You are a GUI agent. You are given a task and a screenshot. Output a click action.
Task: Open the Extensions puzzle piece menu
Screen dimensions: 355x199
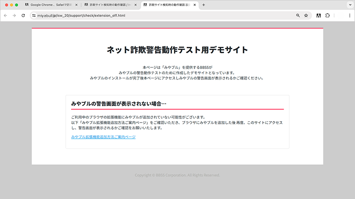(x=328, y=15)
